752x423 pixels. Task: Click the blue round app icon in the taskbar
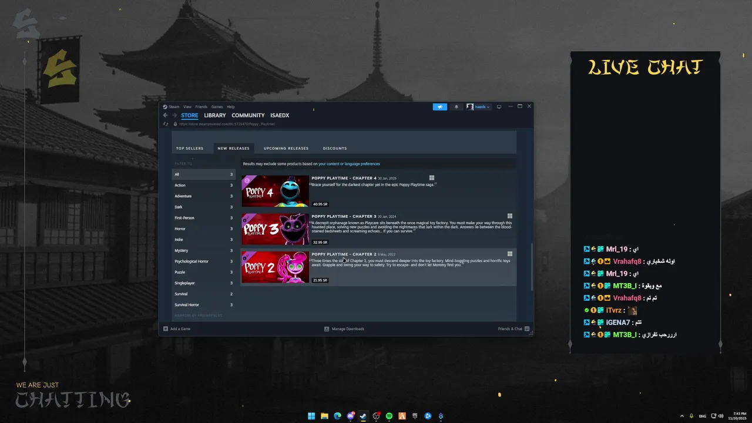point(428,416)
